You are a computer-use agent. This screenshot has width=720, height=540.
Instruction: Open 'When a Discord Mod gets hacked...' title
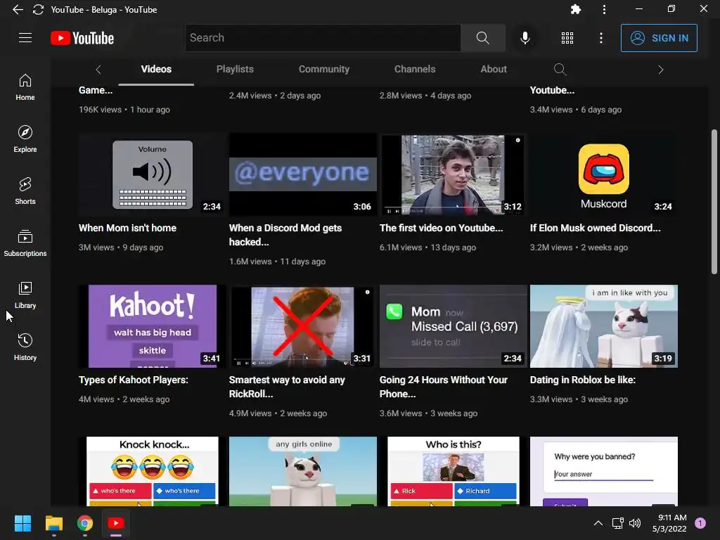click(x=285, y=235)
